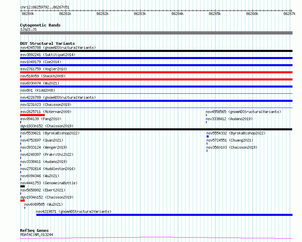The image size is (302, 242).
Task: Click the magenta MGAT4C gene line
Action: pyautogui.click(x=156, y=238)
